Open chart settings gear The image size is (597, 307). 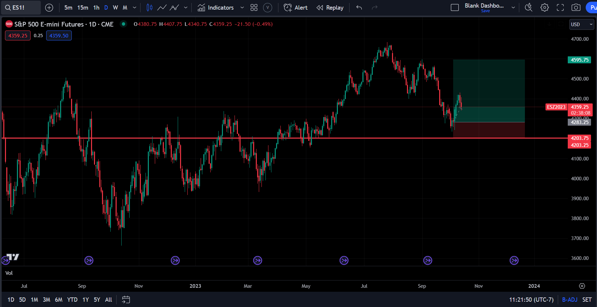545,7
